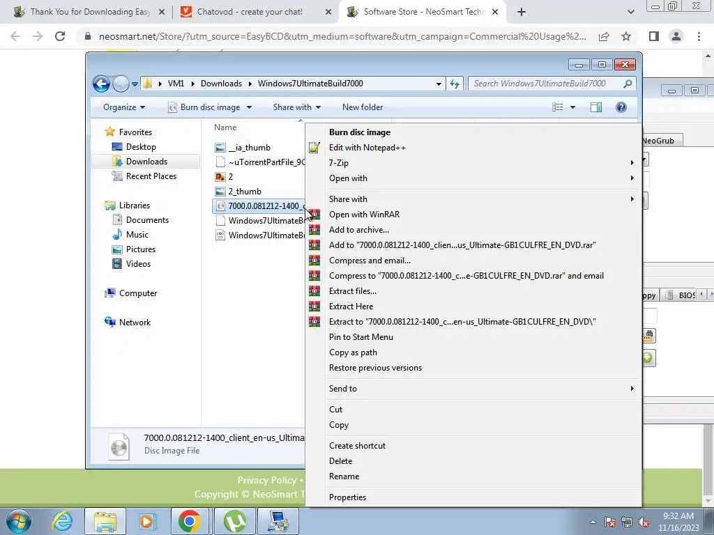Open Explorer help question mark icon
The width and height of the screenshot is (714, 535).
point(621,107)
